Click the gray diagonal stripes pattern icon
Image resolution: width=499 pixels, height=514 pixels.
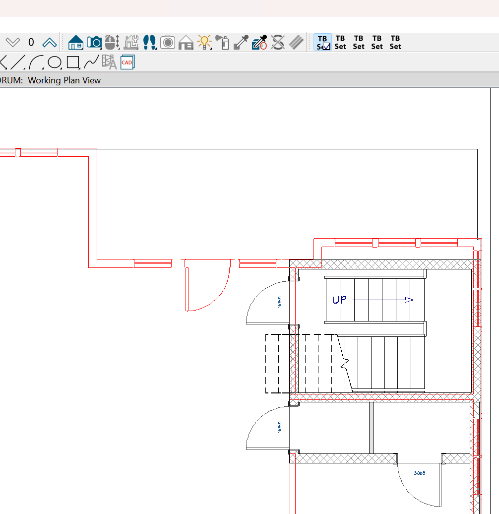[296, 42]
